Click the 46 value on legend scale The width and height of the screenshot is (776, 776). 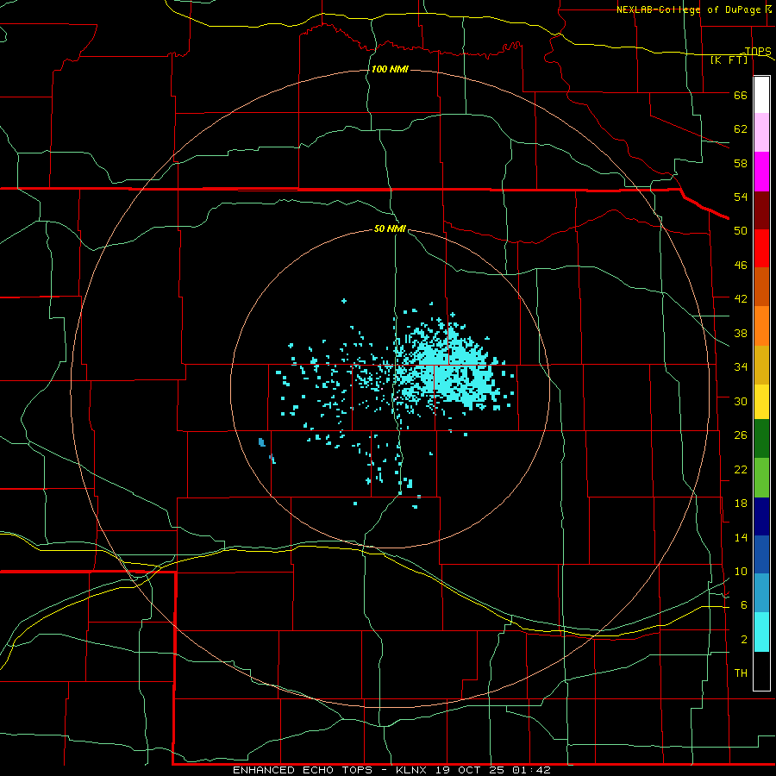click(x=741, y=266)
